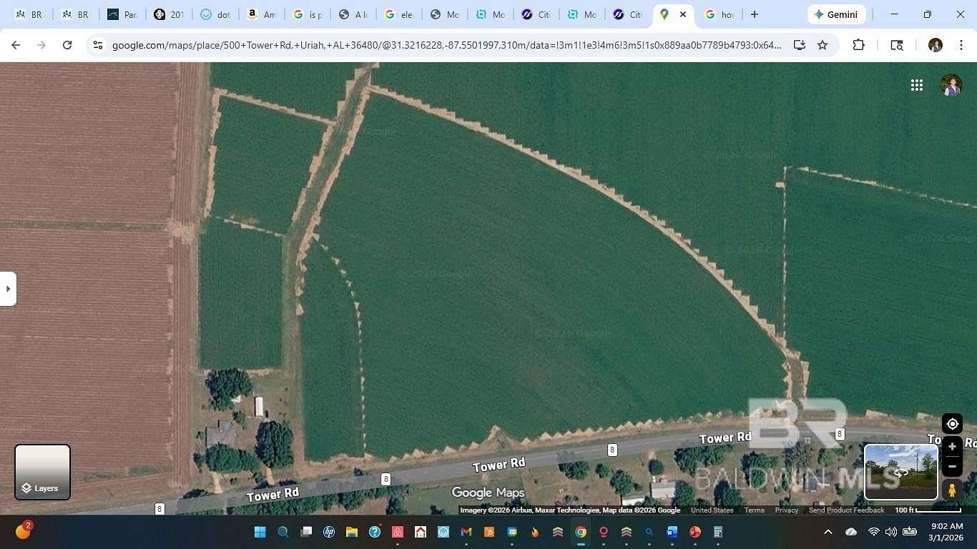The image size is (977, 549).
Task: Expand the collapsed left side panel arrow
Action: coord(7,288)
